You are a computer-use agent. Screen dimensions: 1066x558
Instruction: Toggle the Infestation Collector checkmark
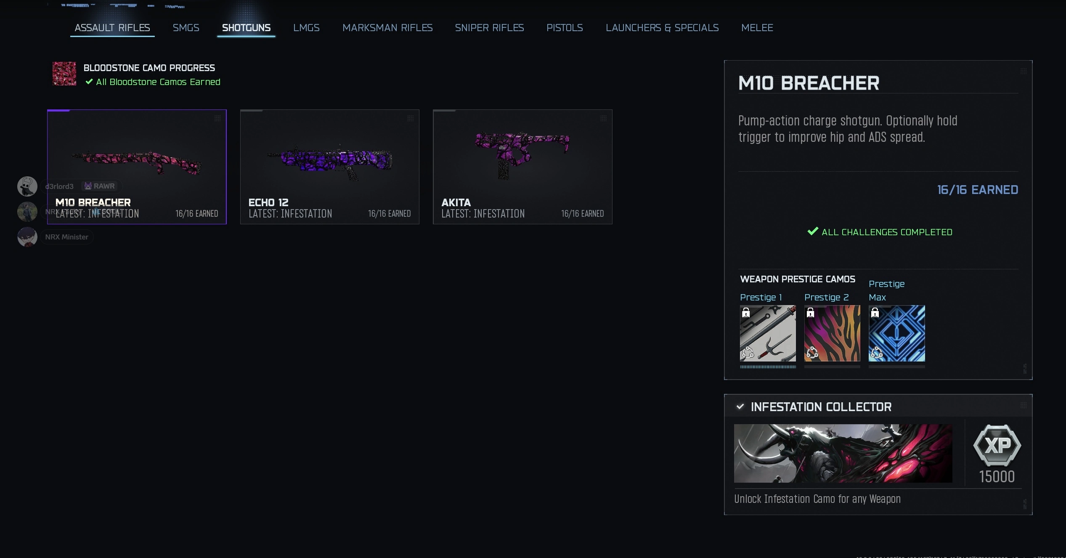740,407
